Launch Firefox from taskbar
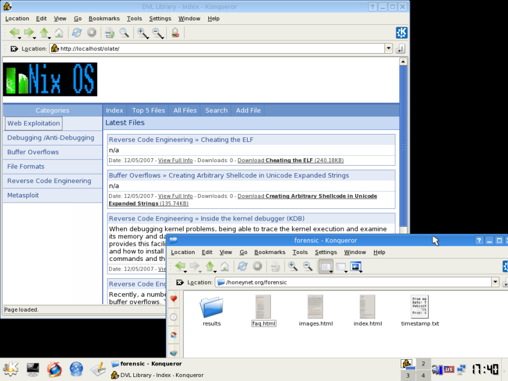Viewport: 508px width, 381px height. click(x=54, y=369)
